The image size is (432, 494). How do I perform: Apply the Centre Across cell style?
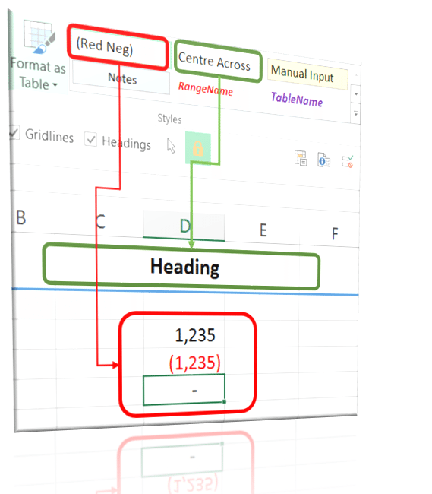[x=218, y=61]
